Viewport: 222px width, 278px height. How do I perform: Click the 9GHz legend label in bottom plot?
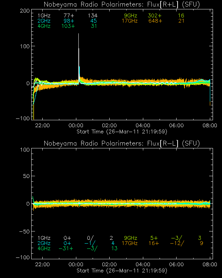131,238
